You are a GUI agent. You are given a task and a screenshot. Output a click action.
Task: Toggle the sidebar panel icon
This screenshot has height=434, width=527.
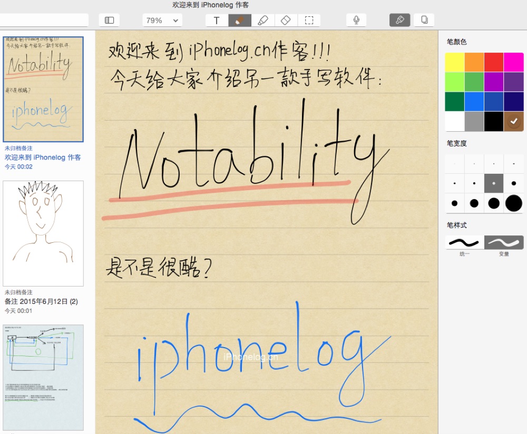point(109,20)
